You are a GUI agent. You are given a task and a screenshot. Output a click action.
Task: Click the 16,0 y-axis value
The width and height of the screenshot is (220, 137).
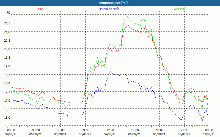tap(7, 118)
